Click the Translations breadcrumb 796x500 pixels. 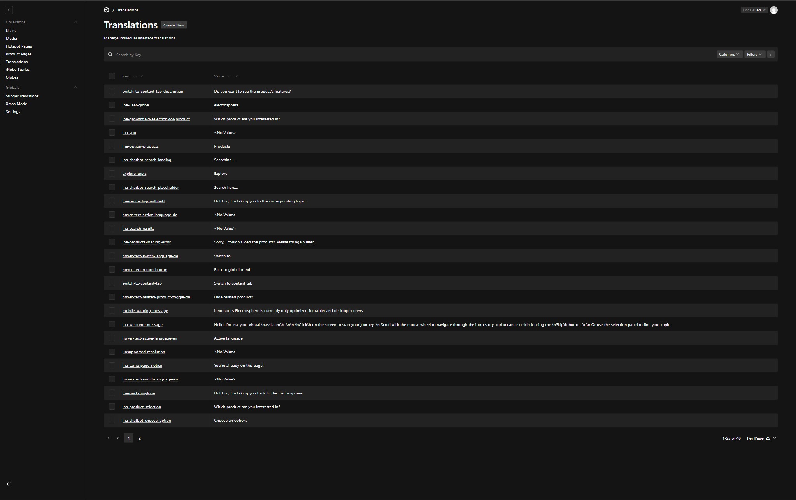coord(128,10)
